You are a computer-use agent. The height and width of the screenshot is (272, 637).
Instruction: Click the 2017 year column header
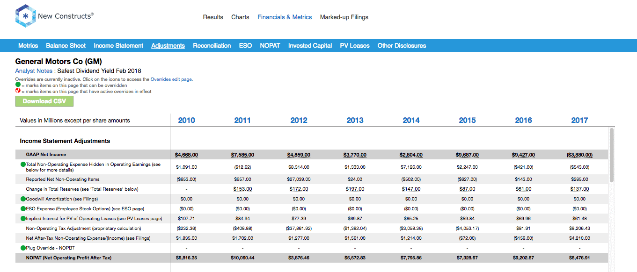coord(579,121)
